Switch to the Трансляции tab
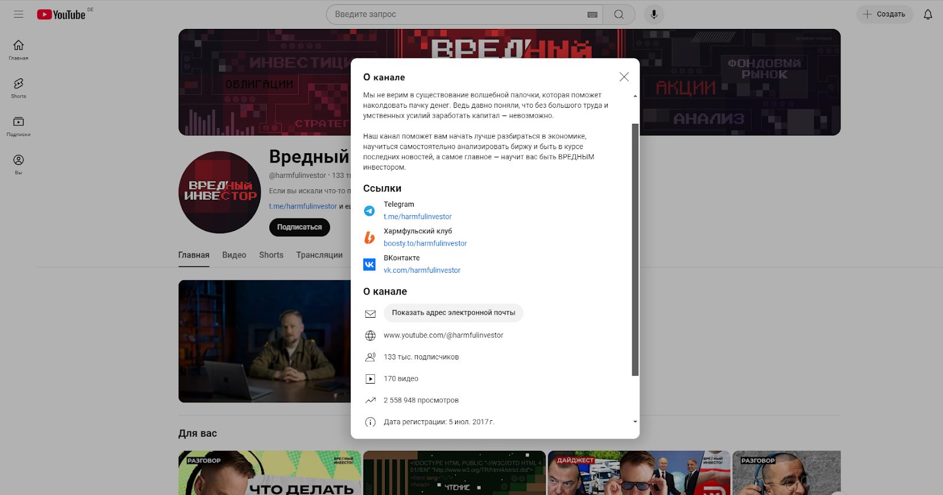 (x=319, y=255)
